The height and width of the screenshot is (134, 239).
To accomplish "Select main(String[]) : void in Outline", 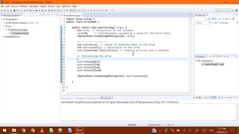I will (x=213, y=64).
